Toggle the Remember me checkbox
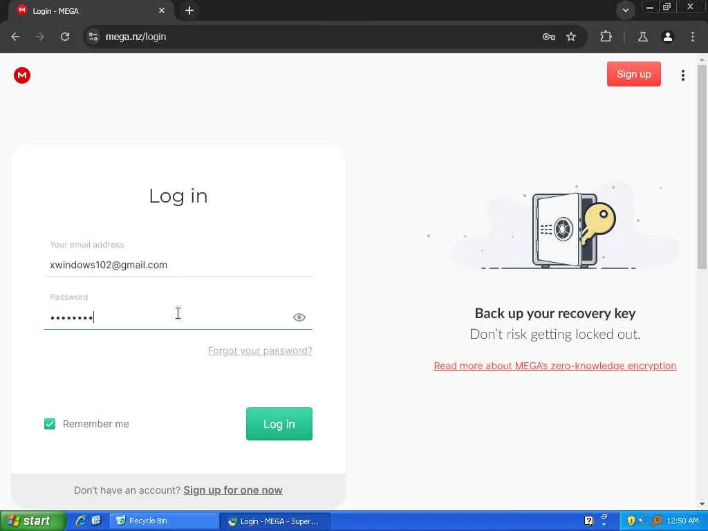This screenshot has width=708, height=531. (x=50, y=424)
